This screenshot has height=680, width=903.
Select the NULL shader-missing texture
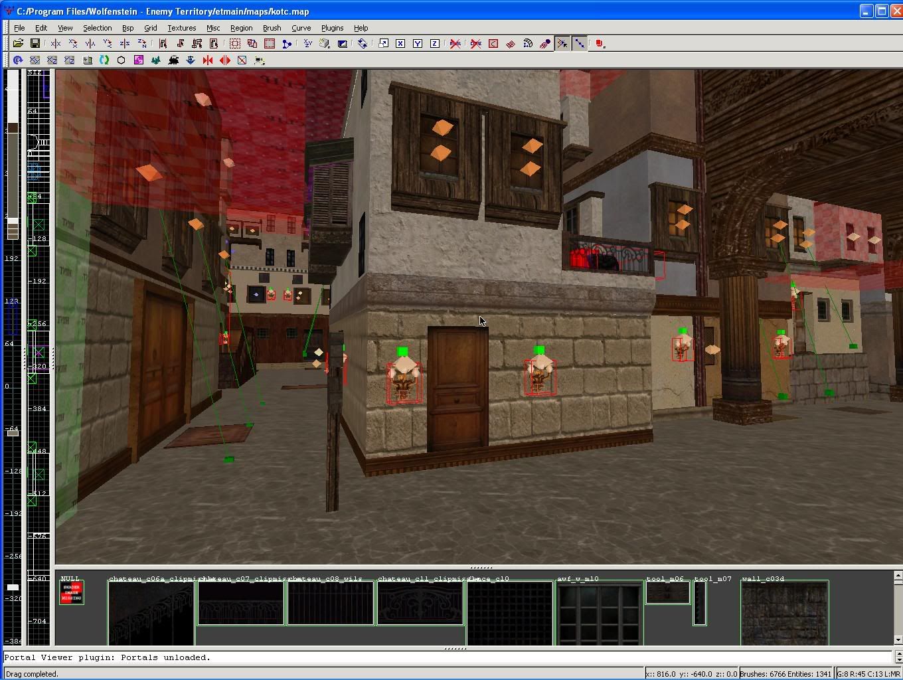tap(71, 592)
